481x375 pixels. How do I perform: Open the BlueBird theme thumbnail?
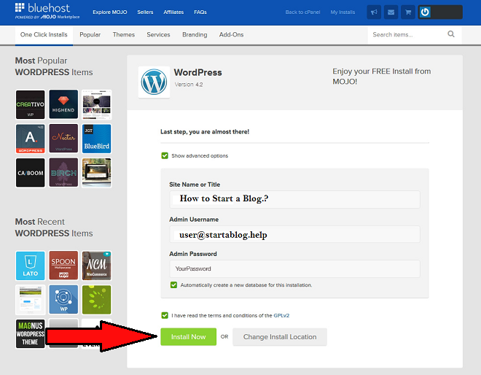(x=97, y=139)
